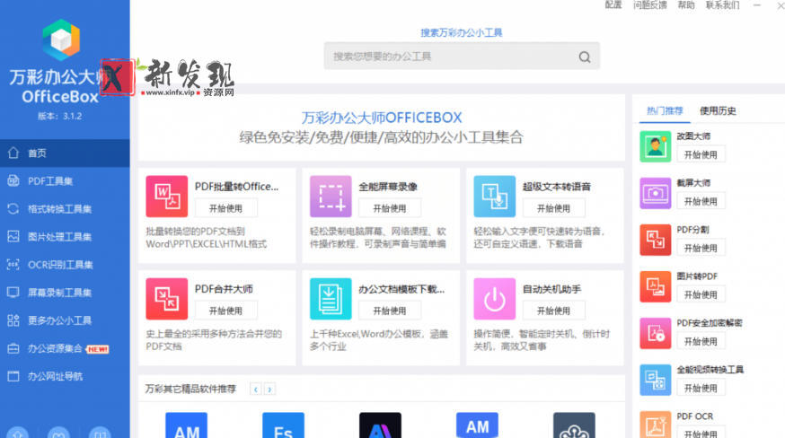This screenshot has width=785, height=438.
Task: Click 开始使用 under PDF合并大师
Action: [x=225, y=311]
